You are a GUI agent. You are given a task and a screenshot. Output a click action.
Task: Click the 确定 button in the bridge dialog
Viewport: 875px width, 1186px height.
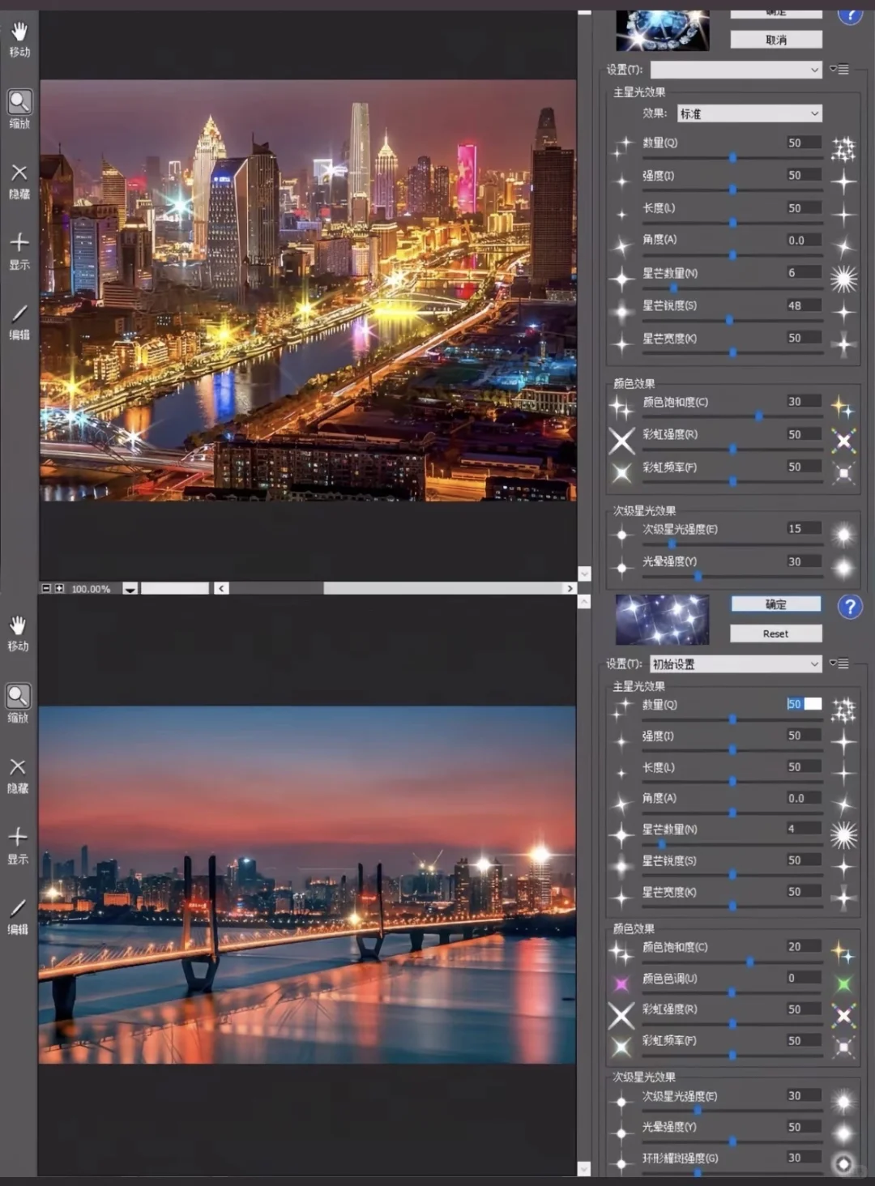776,604
